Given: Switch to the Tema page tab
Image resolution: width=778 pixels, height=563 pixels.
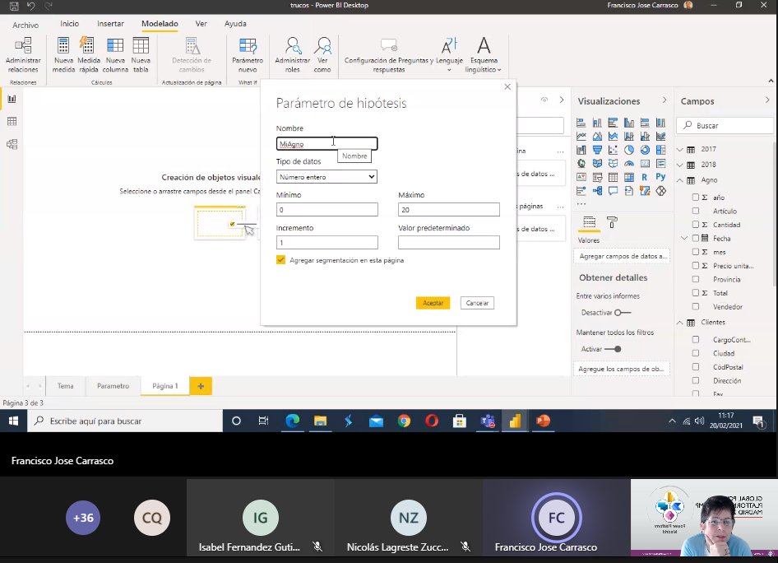Looking at the screenshot, I should click(66, 386).
